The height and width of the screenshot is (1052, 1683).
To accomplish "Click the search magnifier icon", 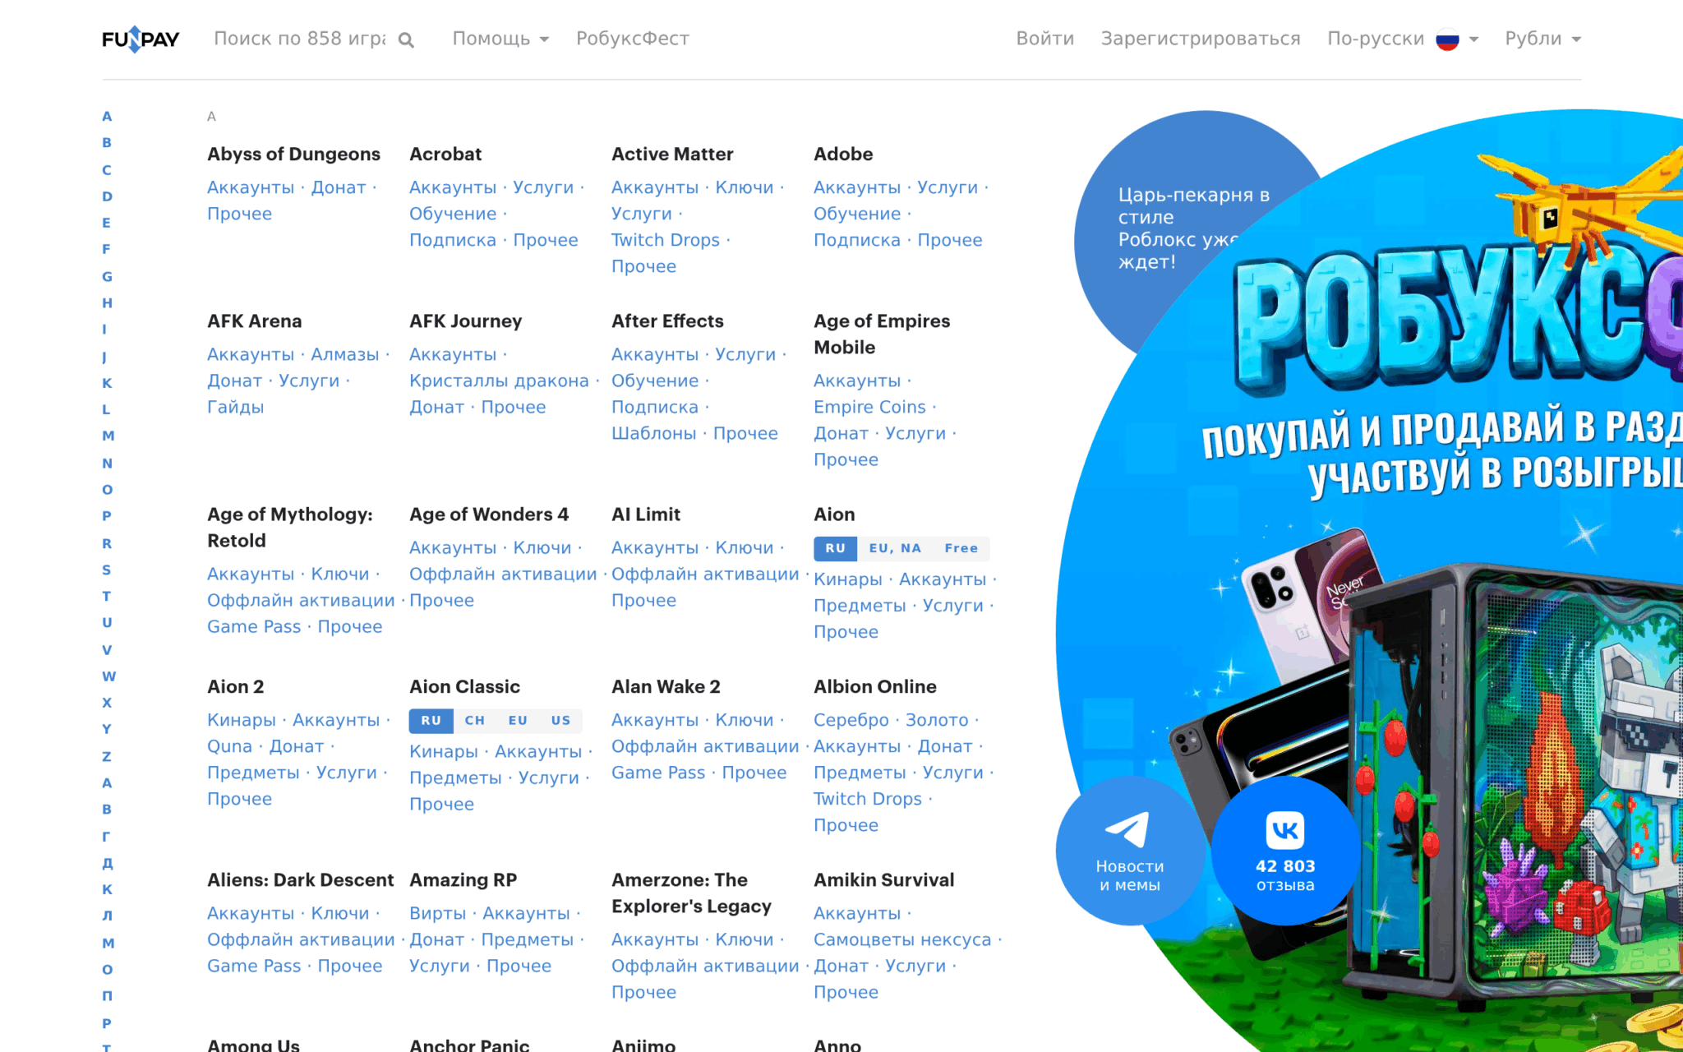I will point(406,39).
